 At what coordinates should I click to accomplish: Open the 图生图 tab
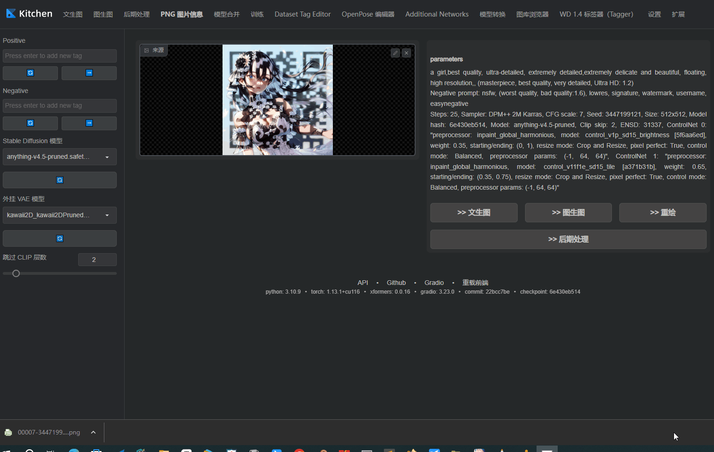(x=103, y=14)
